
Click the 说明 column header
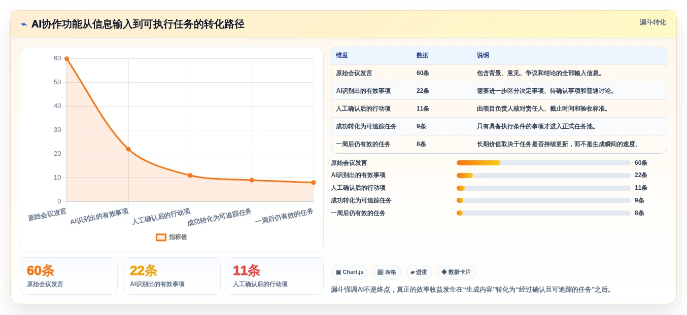(483, 56)
